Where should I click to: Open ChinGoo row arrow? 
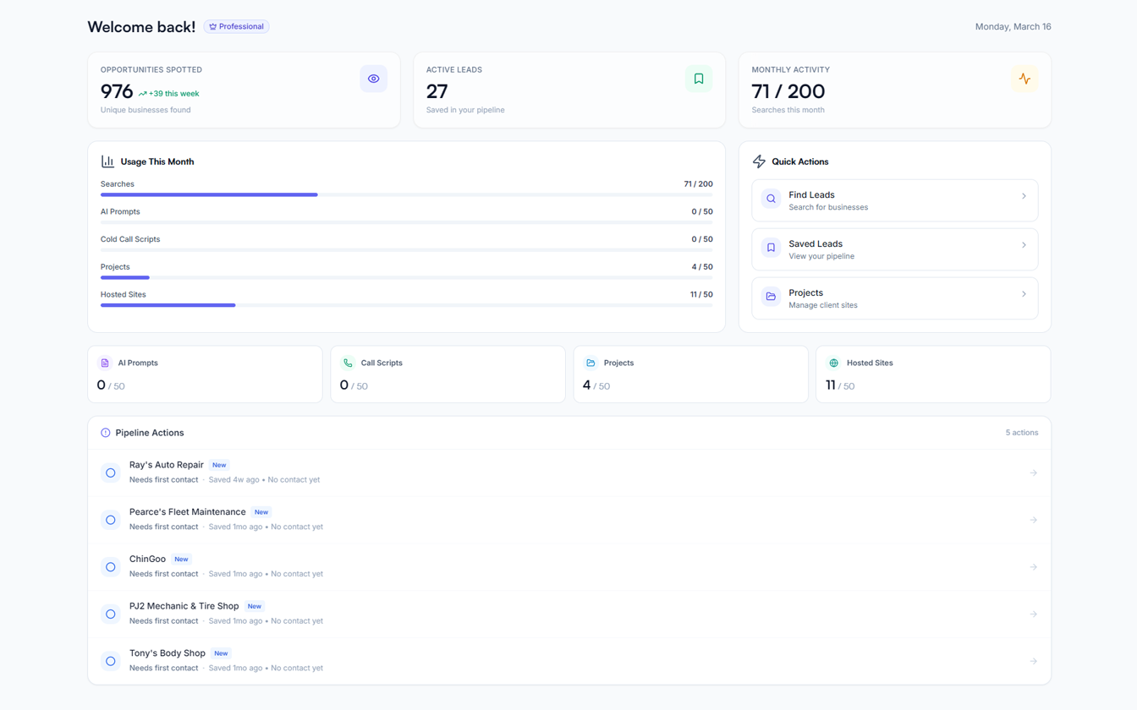coord(1034,567)
